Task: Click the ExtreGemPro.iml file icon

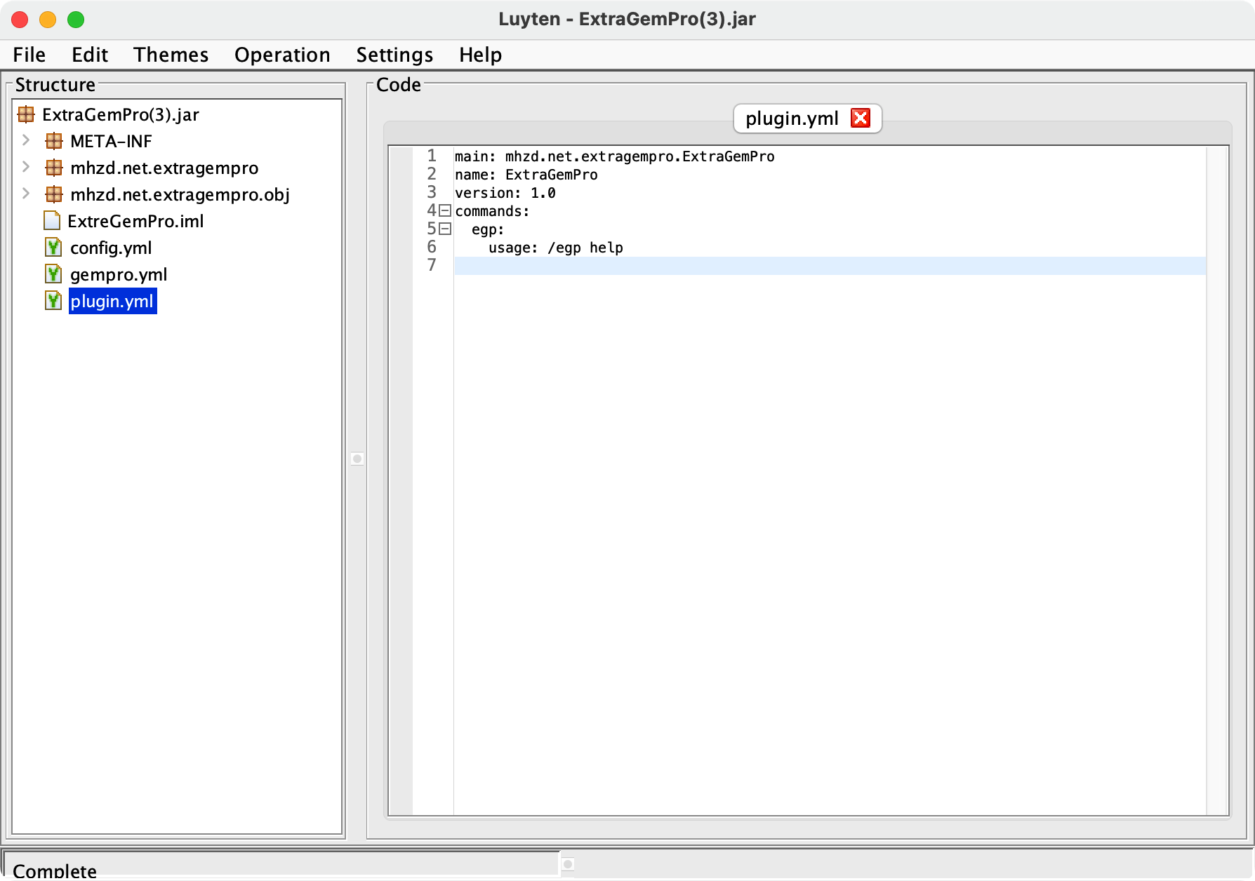Action: click(x=52, y=221)
